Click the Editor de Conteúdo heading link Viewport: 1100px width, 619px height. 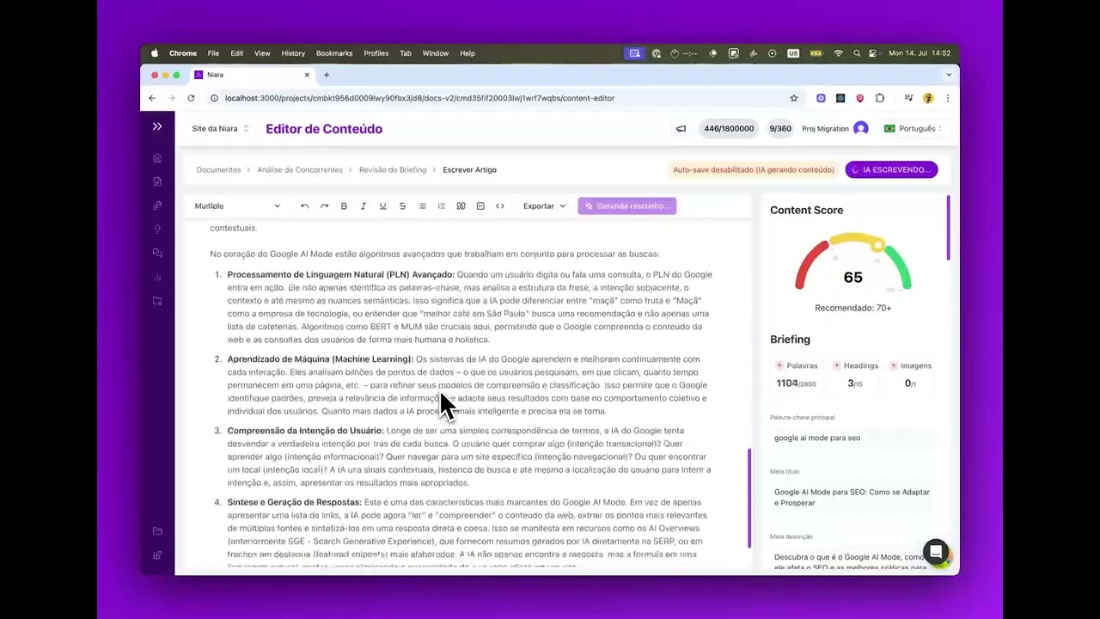click(x=324, y=129)
